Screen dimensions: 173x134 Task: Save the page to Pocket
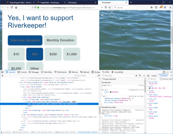click(106, 7)
